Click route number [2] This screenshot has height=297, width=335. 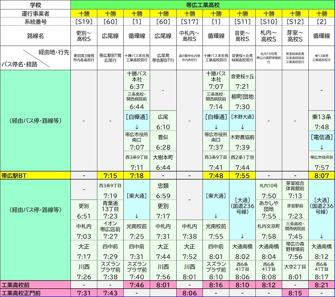coord(321,21)
